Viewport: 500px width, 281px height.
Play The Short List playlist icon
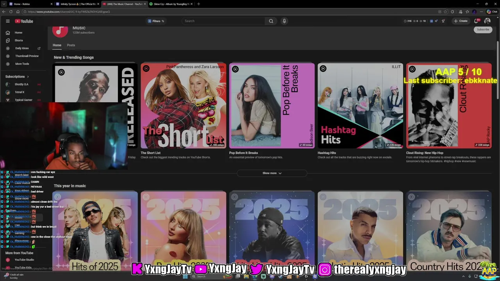coord(146,69)
